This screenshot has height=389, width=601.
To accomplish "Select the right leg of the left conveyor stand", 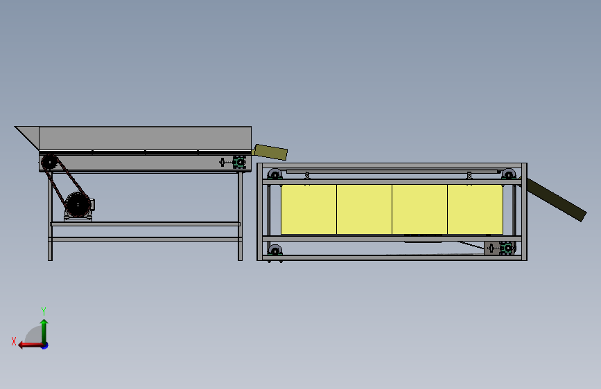I will 240,217.
